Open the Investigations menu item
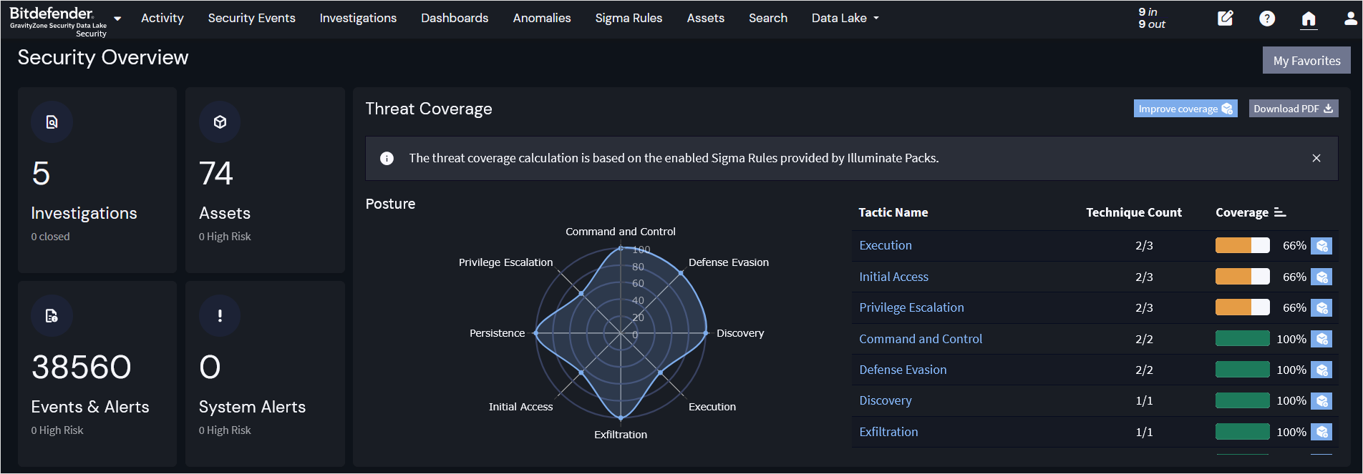 pos(358,18)
